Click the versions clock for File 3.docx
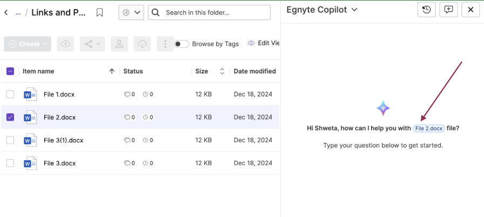484x217 pixels. [148, 163]
